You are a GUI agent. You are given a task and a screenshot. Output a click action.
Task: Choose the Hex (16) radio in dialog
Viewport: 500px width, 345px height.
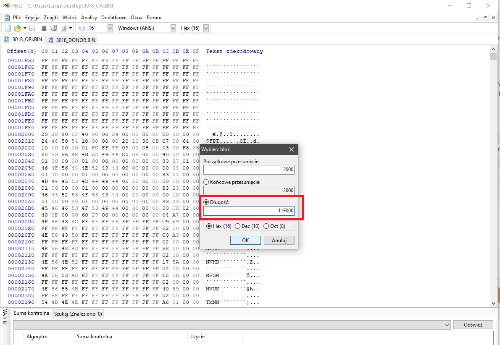[219, 226]
